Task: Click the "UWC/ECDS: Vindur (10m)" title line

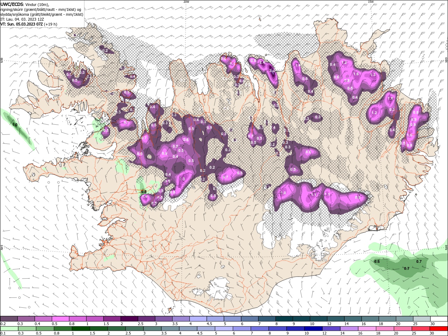Action: (25, 4)
